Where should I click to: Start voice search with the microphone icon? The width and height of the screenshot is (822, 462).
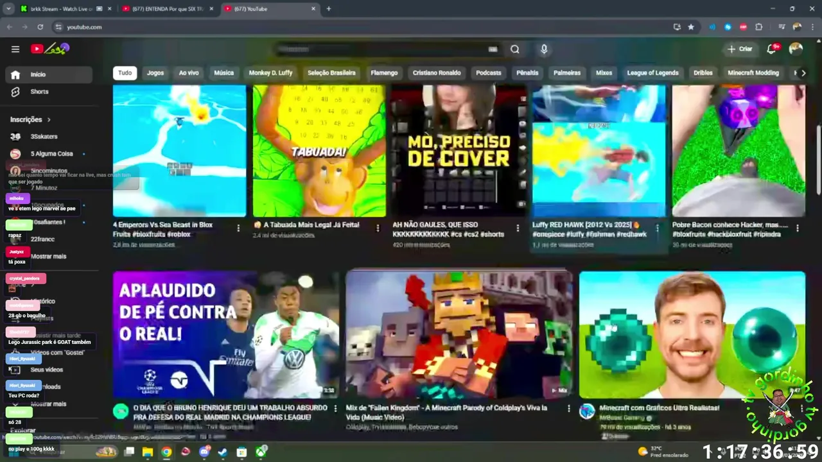(544, 49)
